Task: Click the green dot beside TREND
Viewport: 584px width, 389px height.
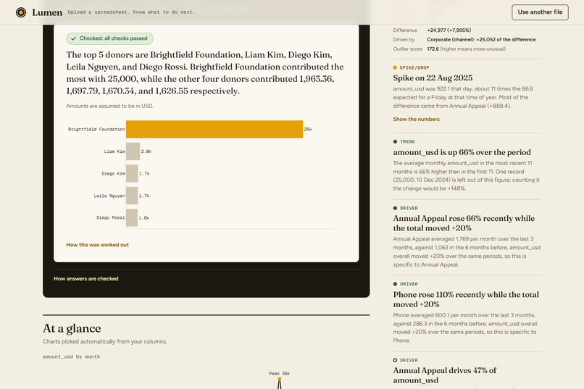Action: point(395,141)
